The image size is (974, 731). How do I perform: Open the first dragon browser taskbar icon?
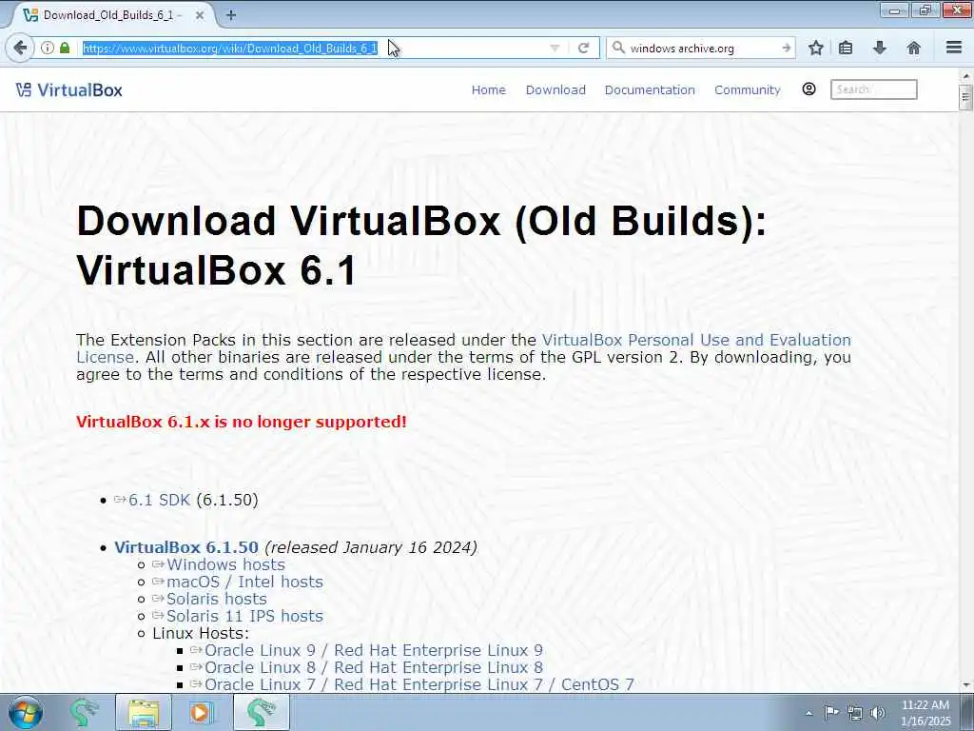coord(84,712)
